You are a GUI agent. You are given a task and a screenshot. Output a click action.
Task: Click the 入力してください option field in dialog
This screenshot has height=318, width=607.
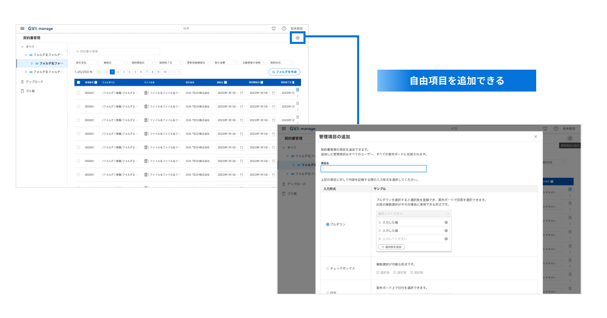pos(414,239)
